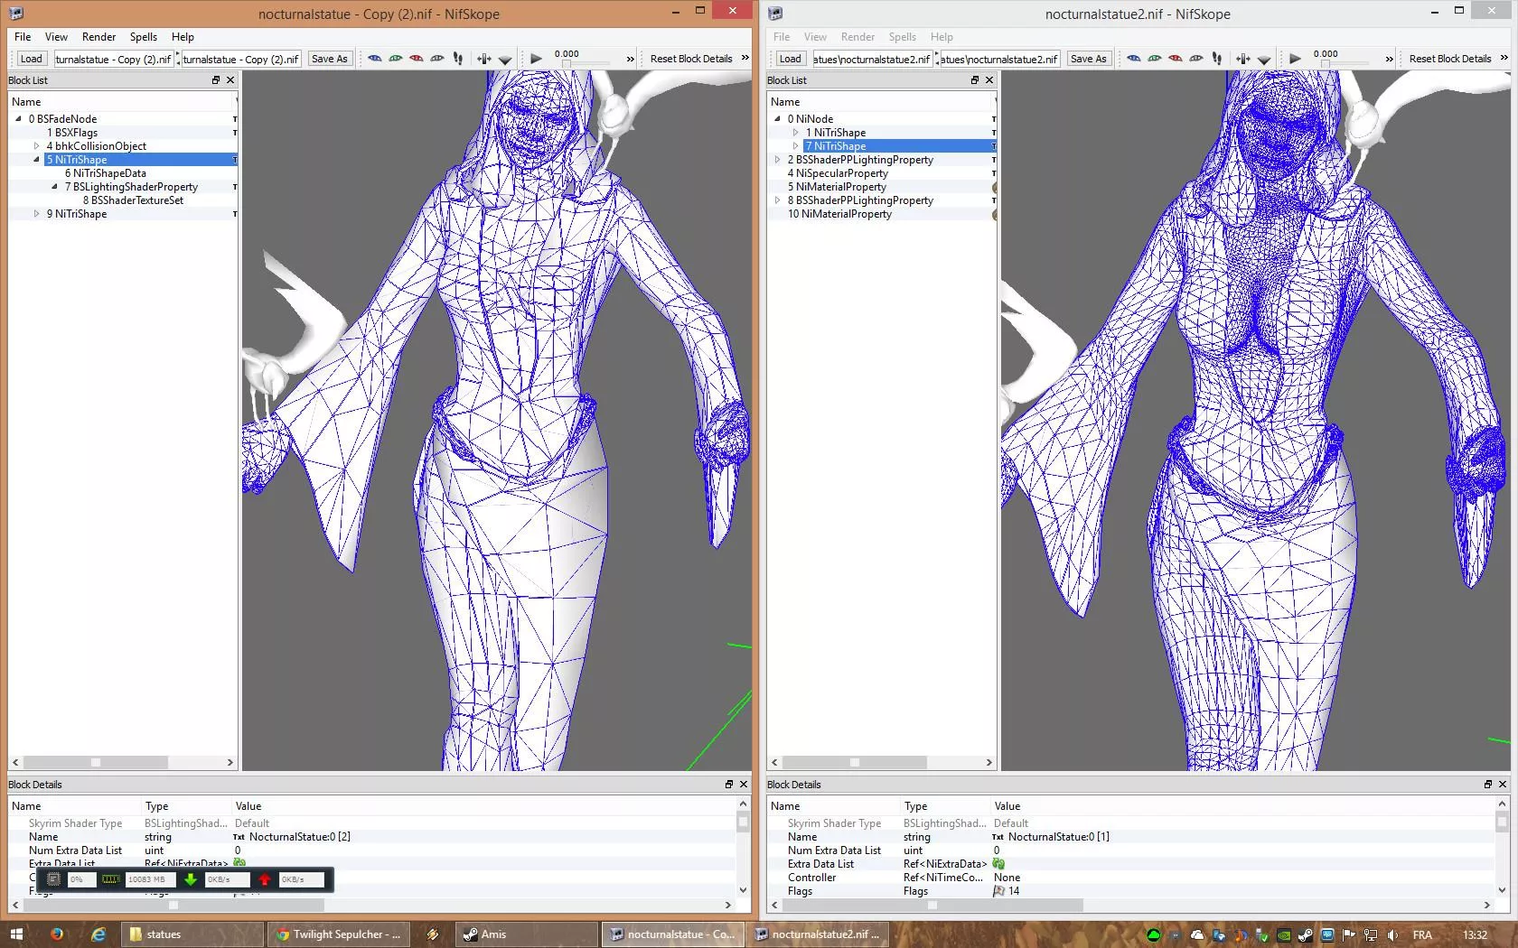The height and width of the screenshot is (948, 1518).
Task: Collapse the 7 BSLightingShaderProperty node
Action: (54, 186)
